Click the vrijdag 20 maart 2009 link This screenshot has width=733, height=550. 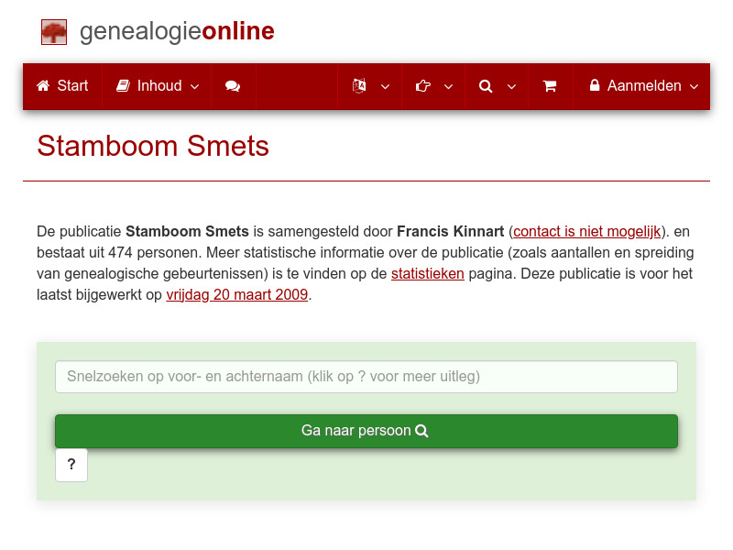tap(236, 294)
